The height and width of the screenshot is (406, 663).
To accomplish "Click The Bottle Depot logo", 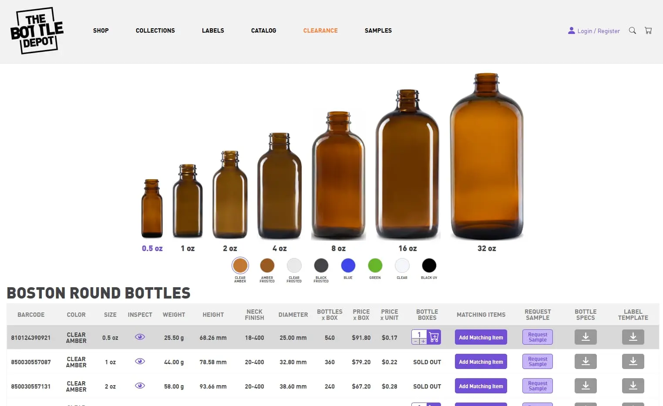I will (37, 30).
